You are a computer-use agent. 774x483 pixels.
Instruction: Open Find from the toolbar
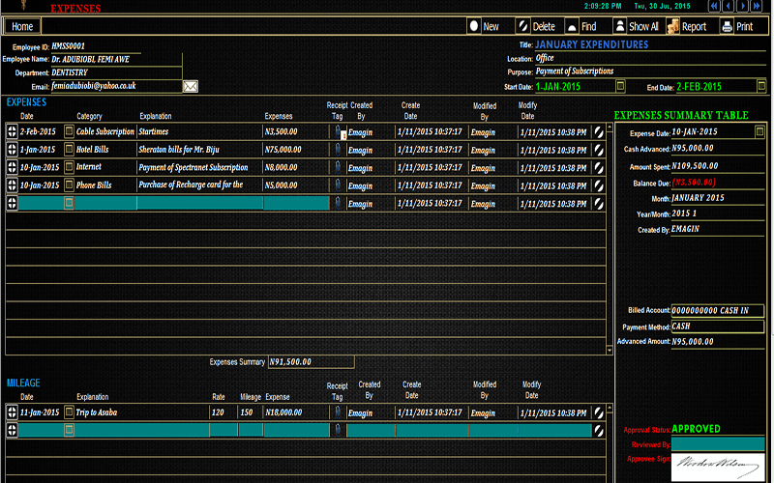pyautogui.click(x=580, y=27)
